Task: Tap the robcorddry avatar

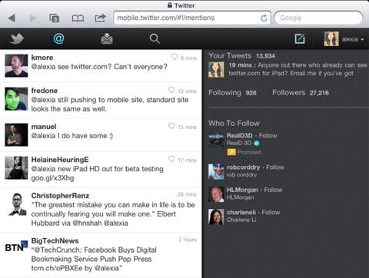Action: (216, 172)
